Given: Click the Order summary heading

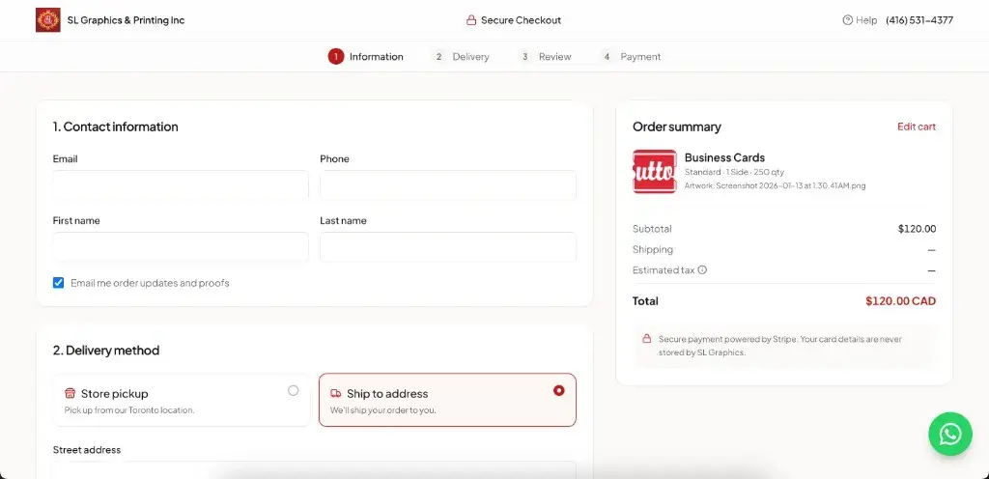Looking at the screenshot, I should pos(677,127).
